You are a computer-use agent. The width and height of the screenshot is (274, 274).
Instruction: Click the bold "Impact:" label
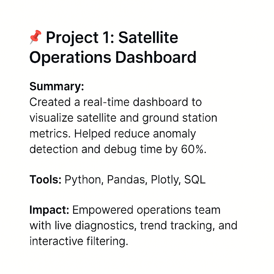49,210
